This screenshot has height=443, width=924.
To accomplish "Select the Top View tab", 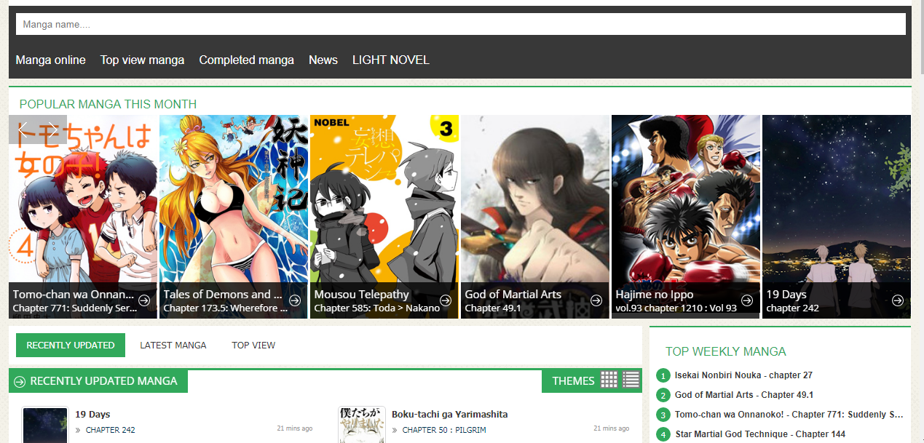I will (x=253, y=346).
